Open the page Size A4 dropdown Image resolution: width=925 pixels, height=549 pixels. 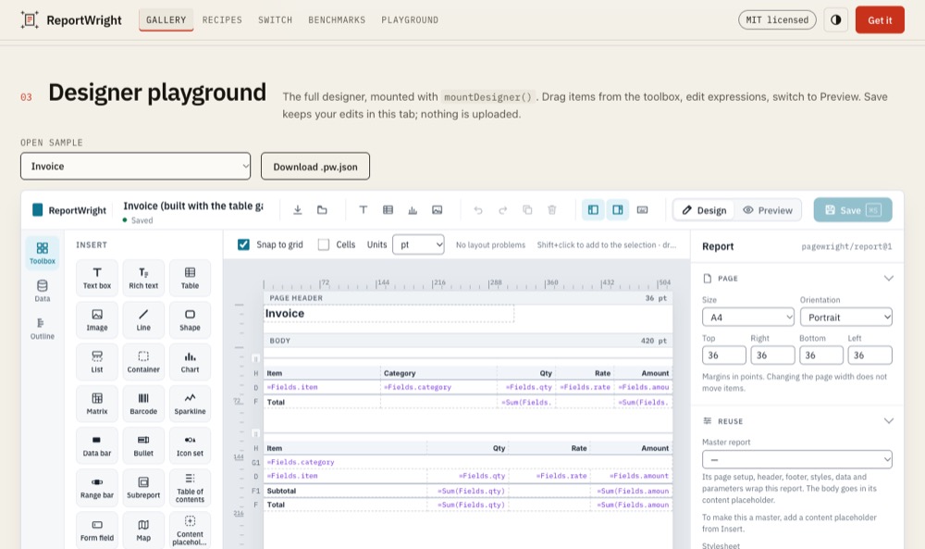pos(748,317)
